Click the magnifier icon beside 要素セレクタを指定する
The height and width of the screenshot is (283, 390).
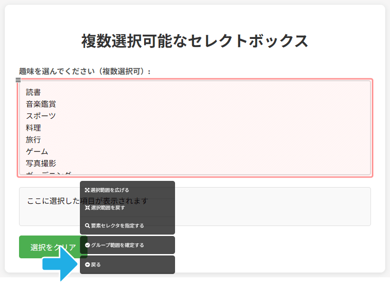[87, 226]
